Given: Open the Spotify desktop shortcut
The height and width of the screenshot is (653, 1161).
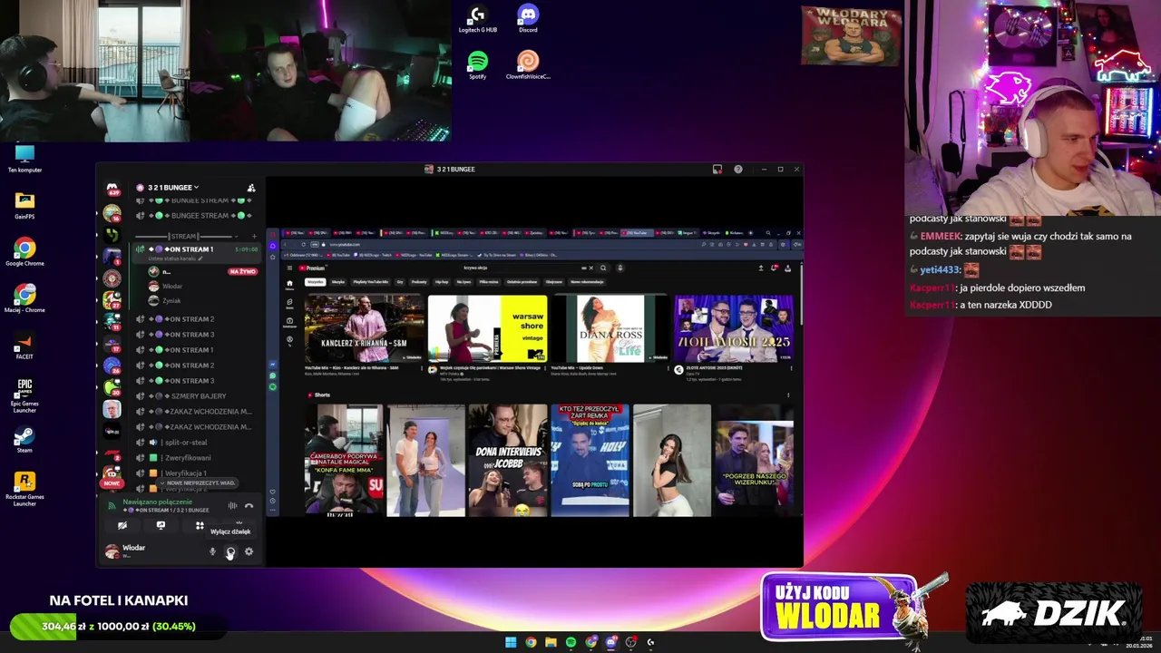Looking at the screenshot, I should pyautogui.click(x=477, y=65).
